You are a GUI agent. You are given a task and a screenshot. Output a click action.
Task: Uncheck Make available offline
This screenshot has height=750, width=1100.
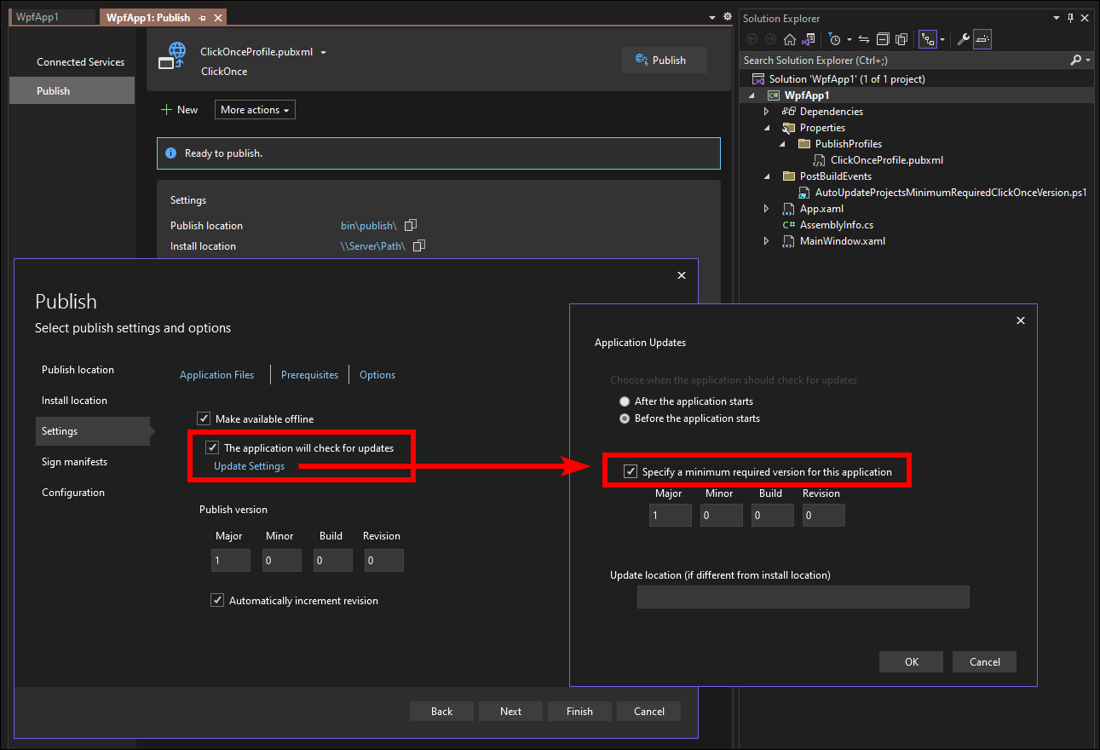pos(204,418)
